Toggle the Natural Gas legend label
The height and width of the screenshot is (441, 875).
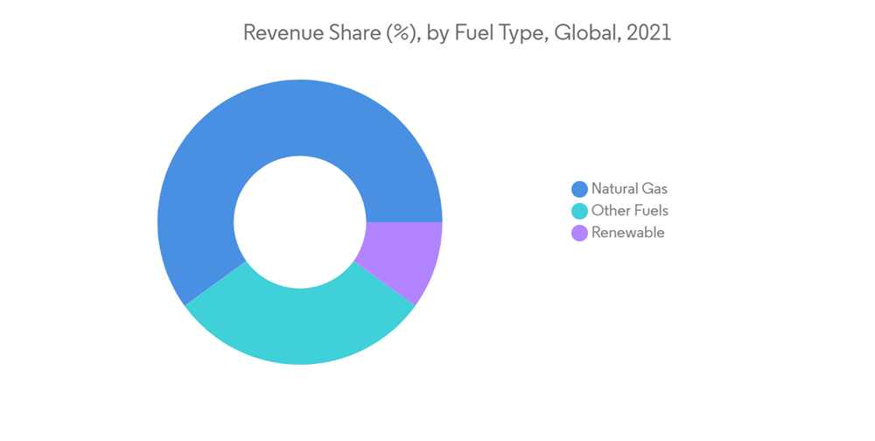coord(628,189)
